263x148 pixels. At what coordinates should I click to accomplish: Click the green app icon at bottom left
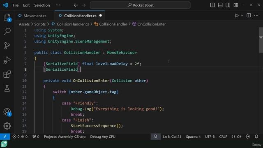pos(4,144)
